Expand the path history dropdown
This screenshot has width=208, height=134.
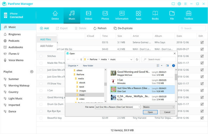131,59
